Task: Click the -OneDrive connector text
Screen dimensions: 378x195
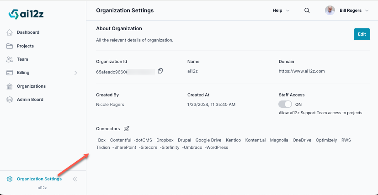Action: (x=301, y=140)
